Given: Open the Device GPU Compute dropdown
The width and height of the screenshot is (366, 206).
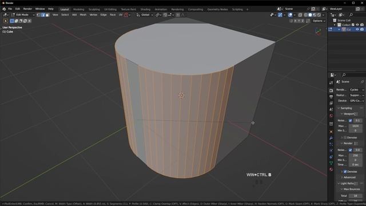Looking at the screenshot, I should (x=357, y=101).
